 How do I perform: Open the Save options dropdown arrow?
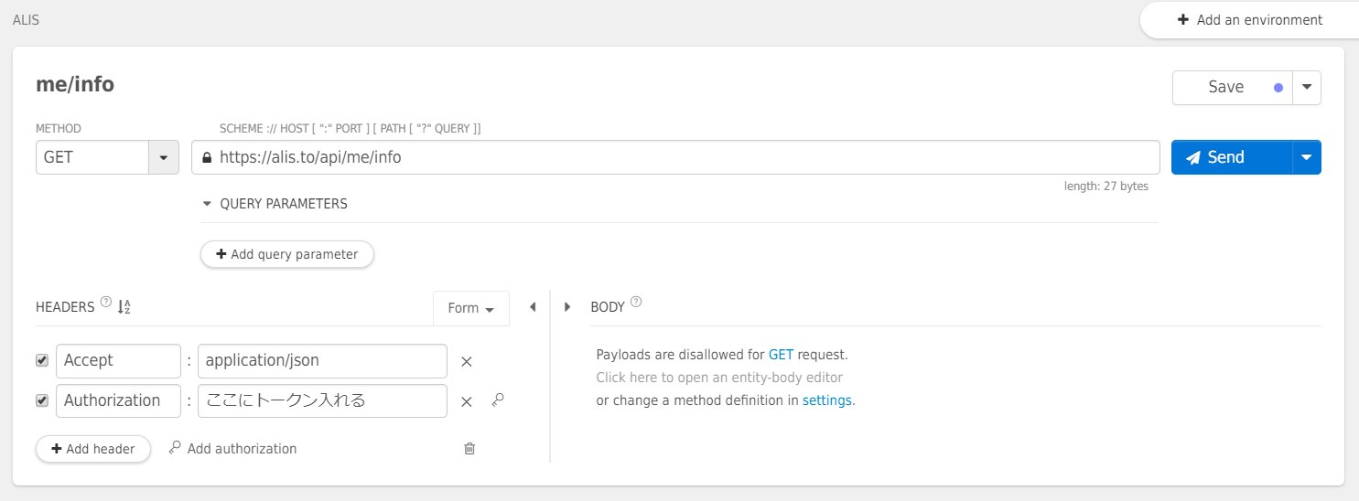1306,88
